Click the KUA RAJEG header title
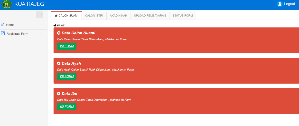The width and height of the screenshot is (299, 126). pos(29,4)
